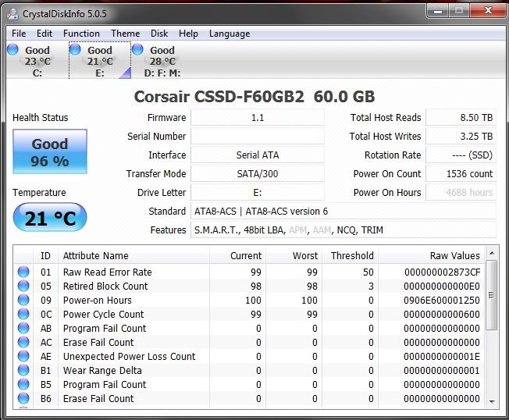The image size is (509, 420).
Task: Click status orb for Retired Block Count
Action: (x=23, y=287)
